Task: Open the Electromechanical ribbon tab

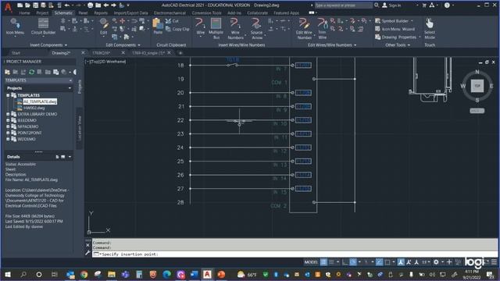Action: click(170, 13)
